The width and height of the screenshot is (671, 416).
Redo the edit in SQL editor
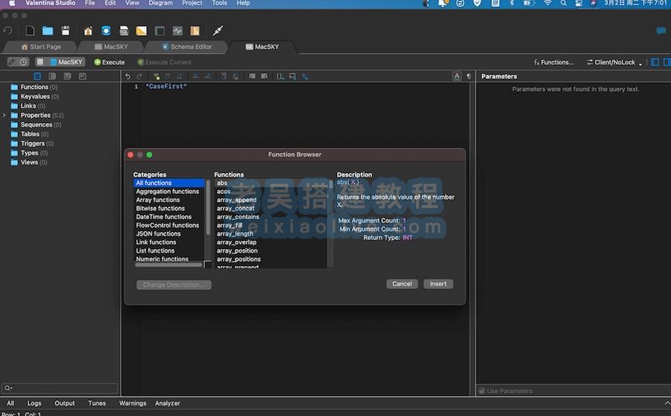click(x=139, y=76)
